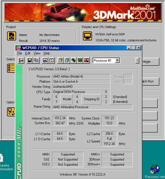Click the red motherboard toolbar icon
Viewport: 165px width, 179px height.
[x=86, y=60]
